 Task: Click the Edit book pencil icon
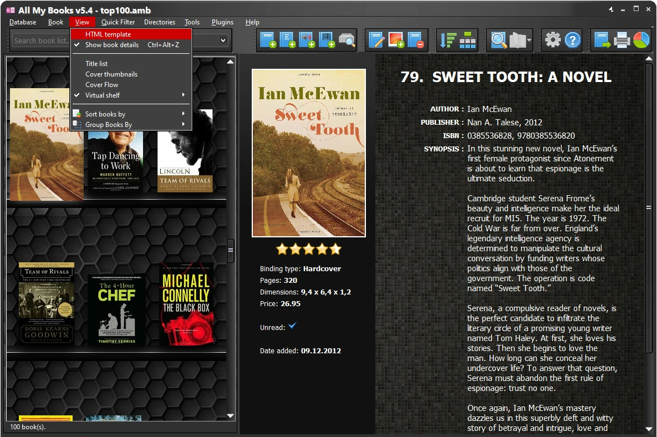pyautogui.click(x=376, y=40)
